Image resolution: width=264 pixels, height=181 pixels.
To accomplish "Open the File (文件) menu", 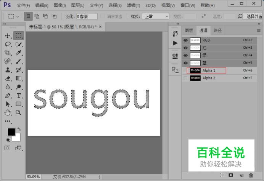I will click(x=23, y=5).
